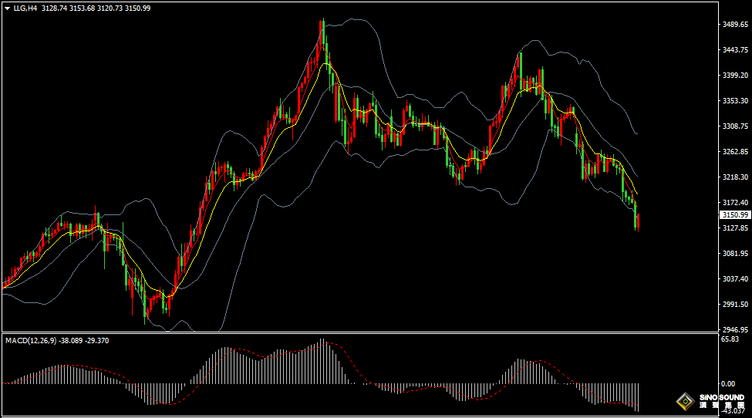The image size is (752, 418).
Task: Click the 3489.65 price axis label
Action: [735, 25]
